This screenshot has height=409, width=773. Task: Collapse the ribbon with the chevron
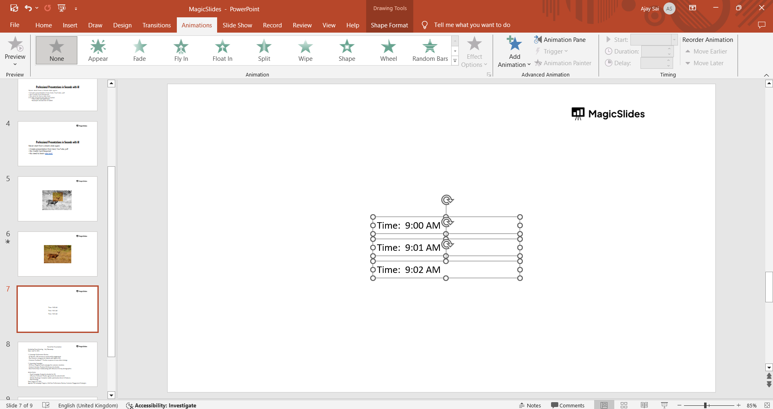click(x=766, y=75)
